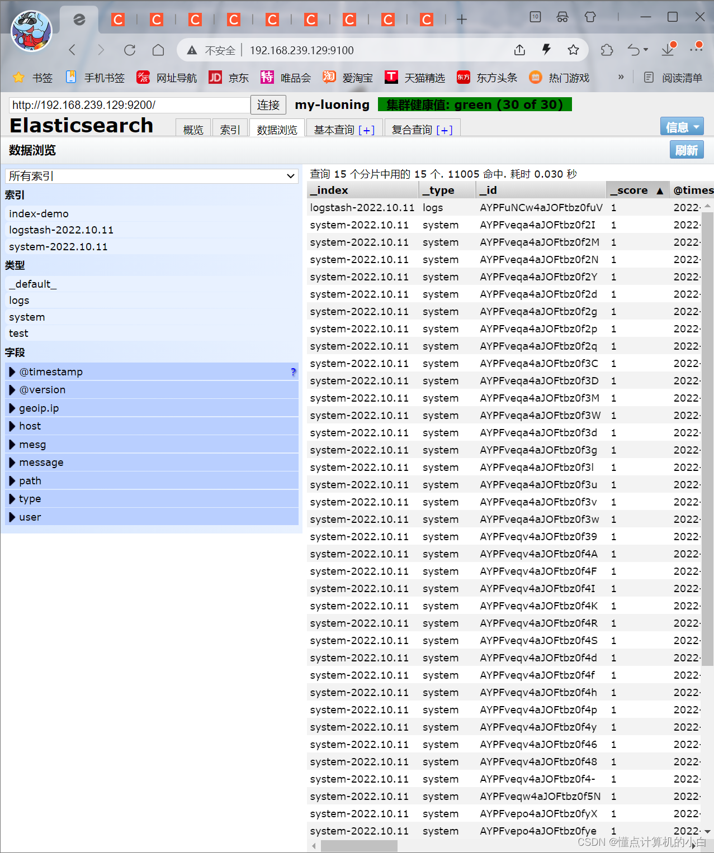Open 爱淘宝 bookmark
The height and width of the screenshot is (853, 714).
(x=348, y=78)
